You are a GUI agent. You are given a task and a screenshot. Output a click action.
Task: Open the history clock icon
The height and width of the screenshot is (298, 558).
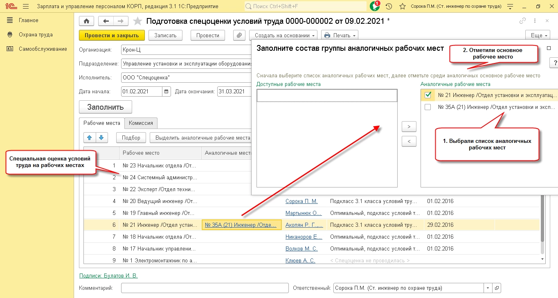pyautogui.click(x=389, y=7)
